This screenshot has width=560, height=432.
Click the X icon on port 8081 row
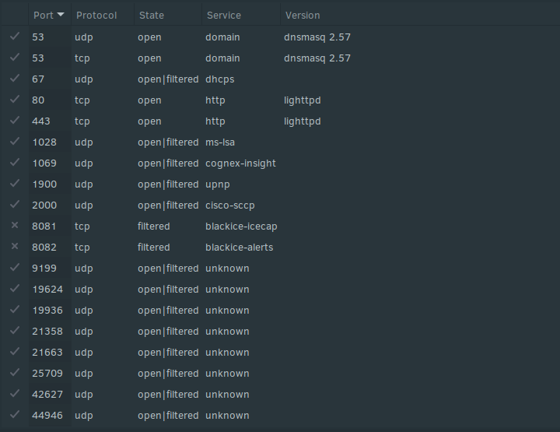pyautogui.click(x=15, y=225)
